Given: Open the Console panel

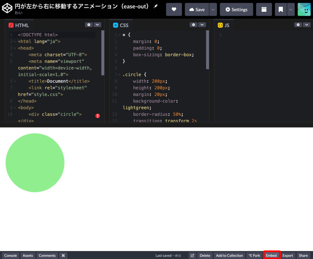Looking at the screenshot, I should [11, 255].
